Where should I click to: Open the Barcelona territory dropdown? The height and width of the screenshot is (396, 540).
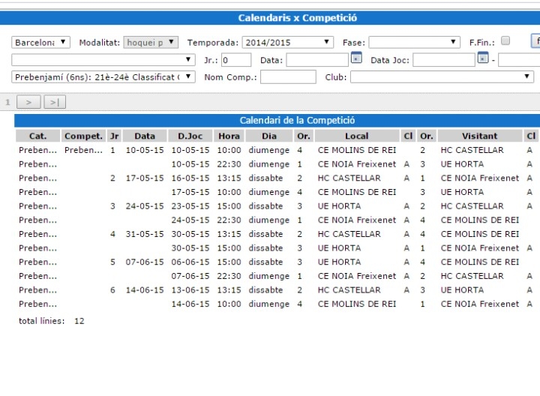click(41, 43)
